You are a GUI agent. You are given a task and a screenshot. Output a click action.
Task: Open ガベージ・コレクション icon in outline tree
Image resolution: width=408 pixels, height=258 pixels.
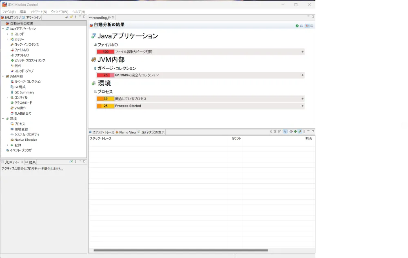point(12,82)
